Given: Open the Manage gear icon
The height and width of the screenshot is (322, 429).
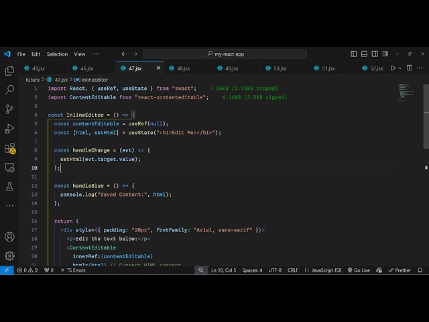Looking at the screenshot, I should (9, 256).
